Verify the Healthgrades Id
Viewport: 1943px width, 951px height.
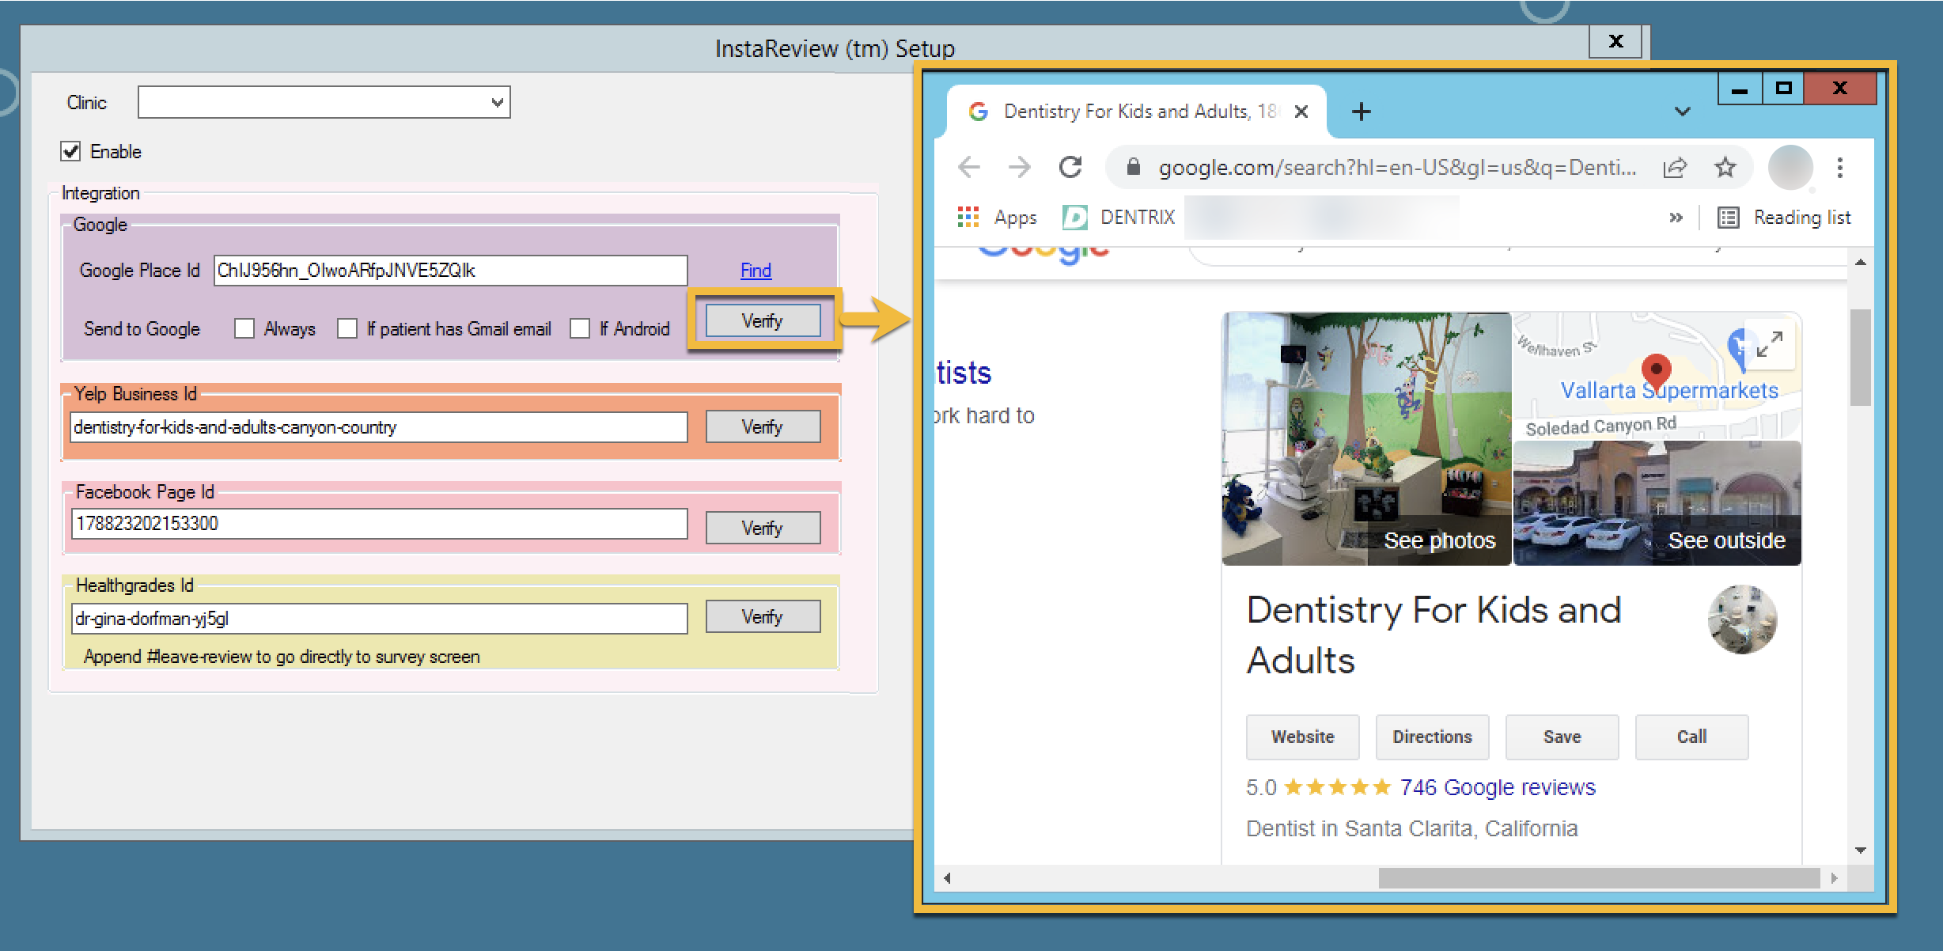point(763,616)
